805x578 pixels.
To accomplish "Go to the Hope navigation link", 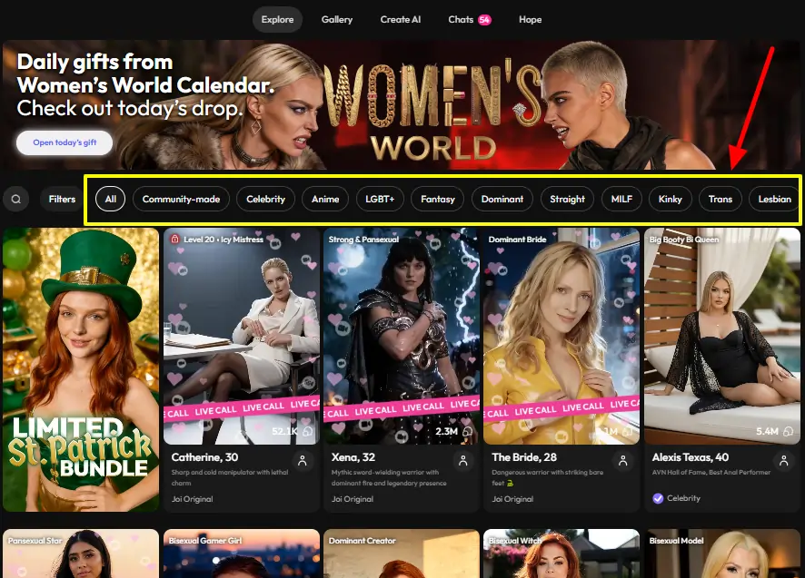I will click(530, 20).
